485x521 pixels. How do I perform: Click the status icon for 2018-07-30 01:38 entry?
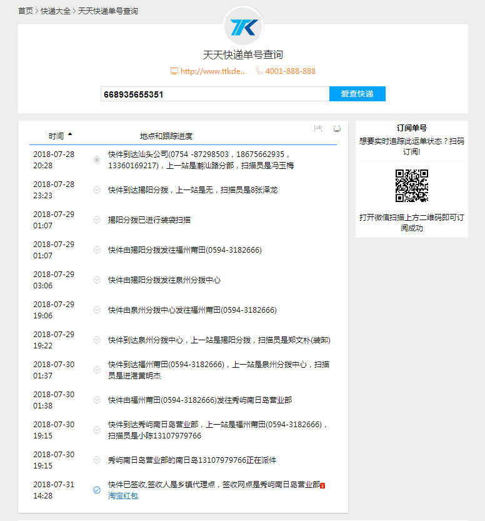click(x=97, y=400)
